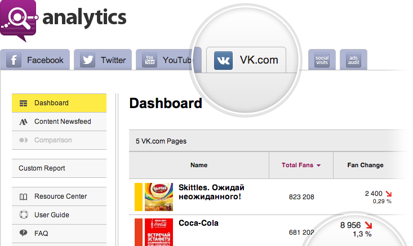Image resolution: width=413 pixels, height=246 pixels.
Task: Click the FAQ speech bubble icon
Action: [x=23, y=232]
